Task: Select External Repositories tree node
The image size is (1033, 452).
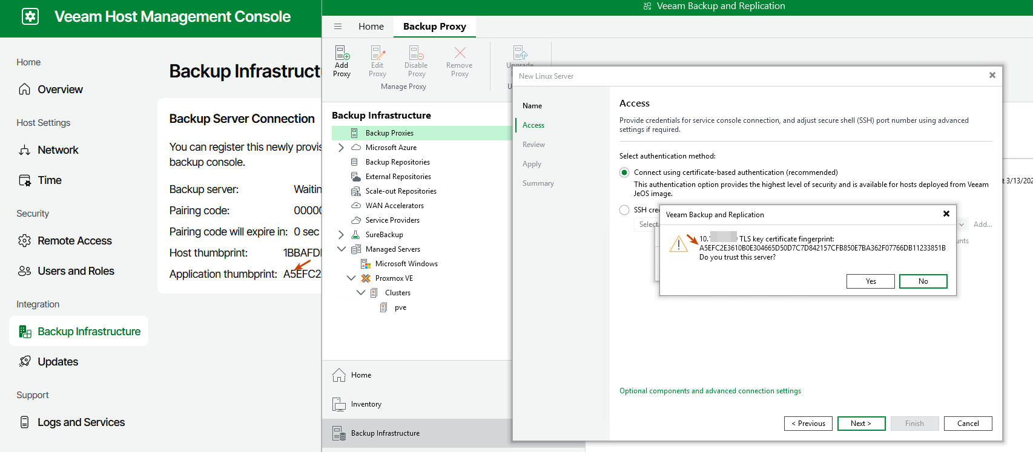Action: pyautogui.click(x=398, y=177)
